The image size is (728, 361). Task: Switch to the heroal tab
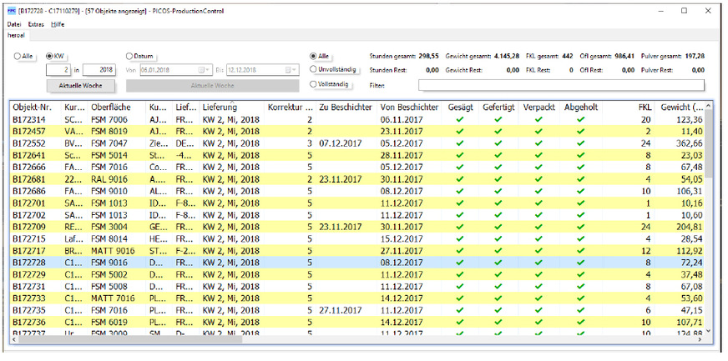(x=15, y=35)
